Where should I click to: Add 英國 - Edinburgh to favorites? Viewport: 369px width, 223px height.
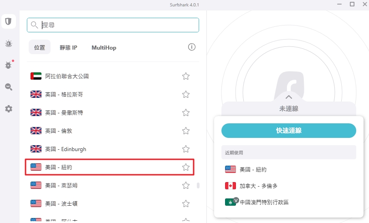[186, 149]
